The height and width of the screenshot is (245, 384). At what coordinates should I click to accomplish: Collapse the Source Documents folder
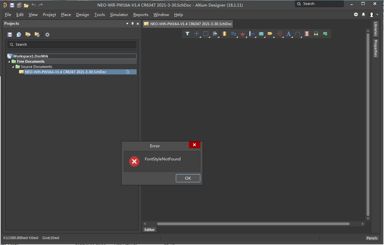coord(13,67)
